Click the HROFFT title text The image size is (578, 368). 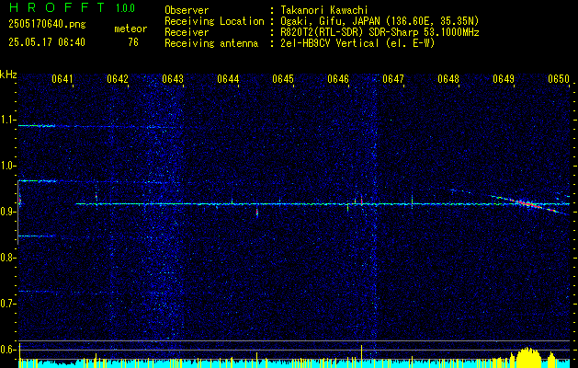click(56, 7)
